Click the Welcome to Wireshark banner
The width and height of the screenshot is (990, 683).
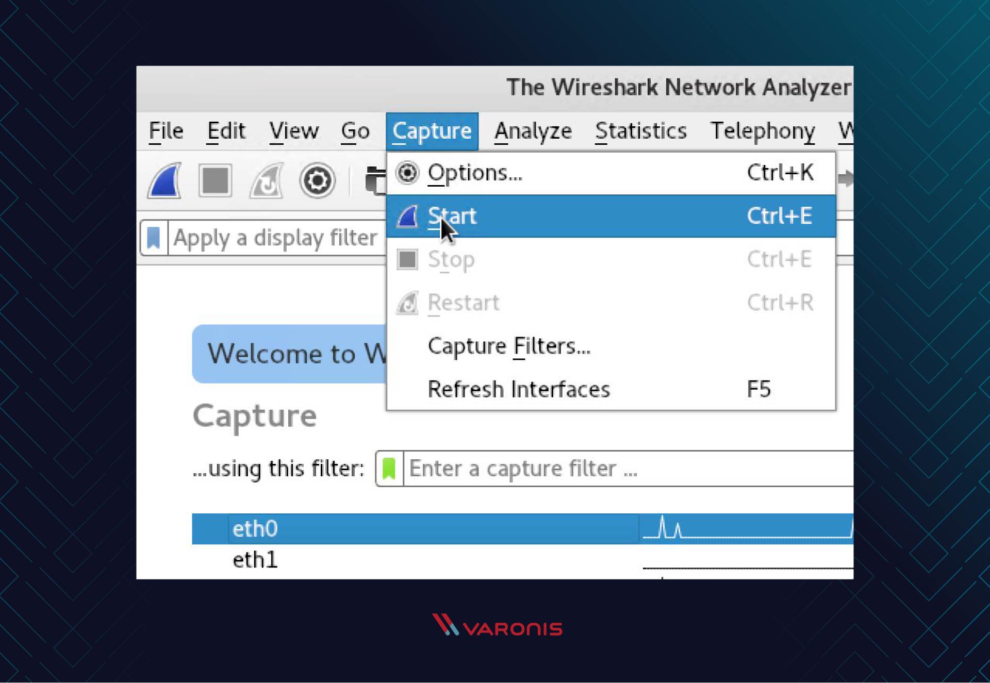(x=289, y=354)
